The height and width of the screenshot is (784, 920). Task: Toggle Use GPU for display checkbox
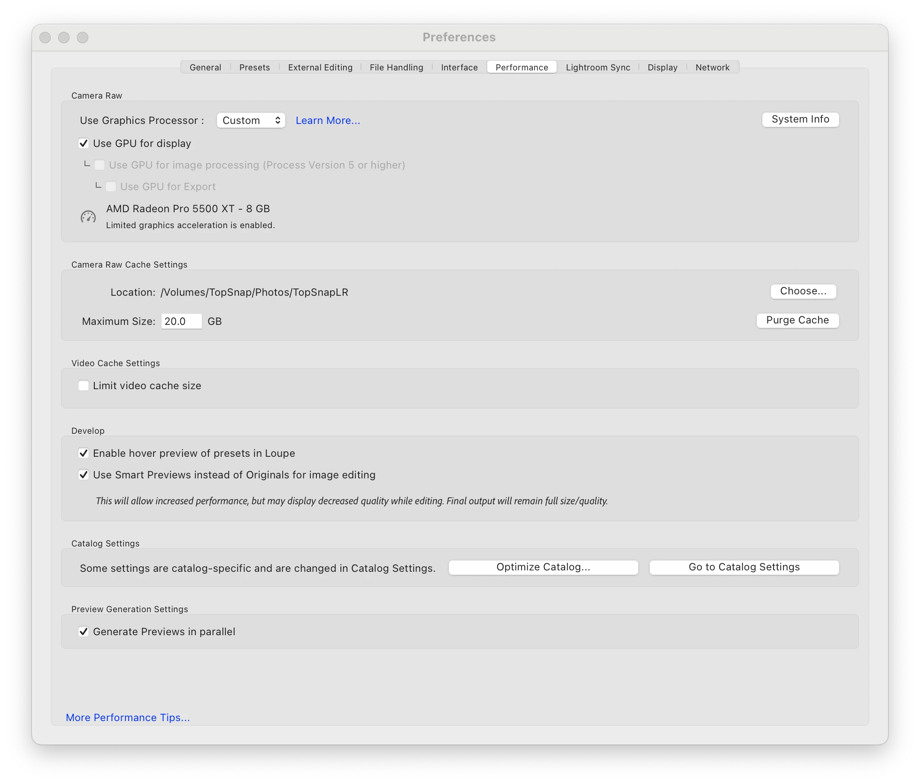pyautogui.click(x=84, y=143)
